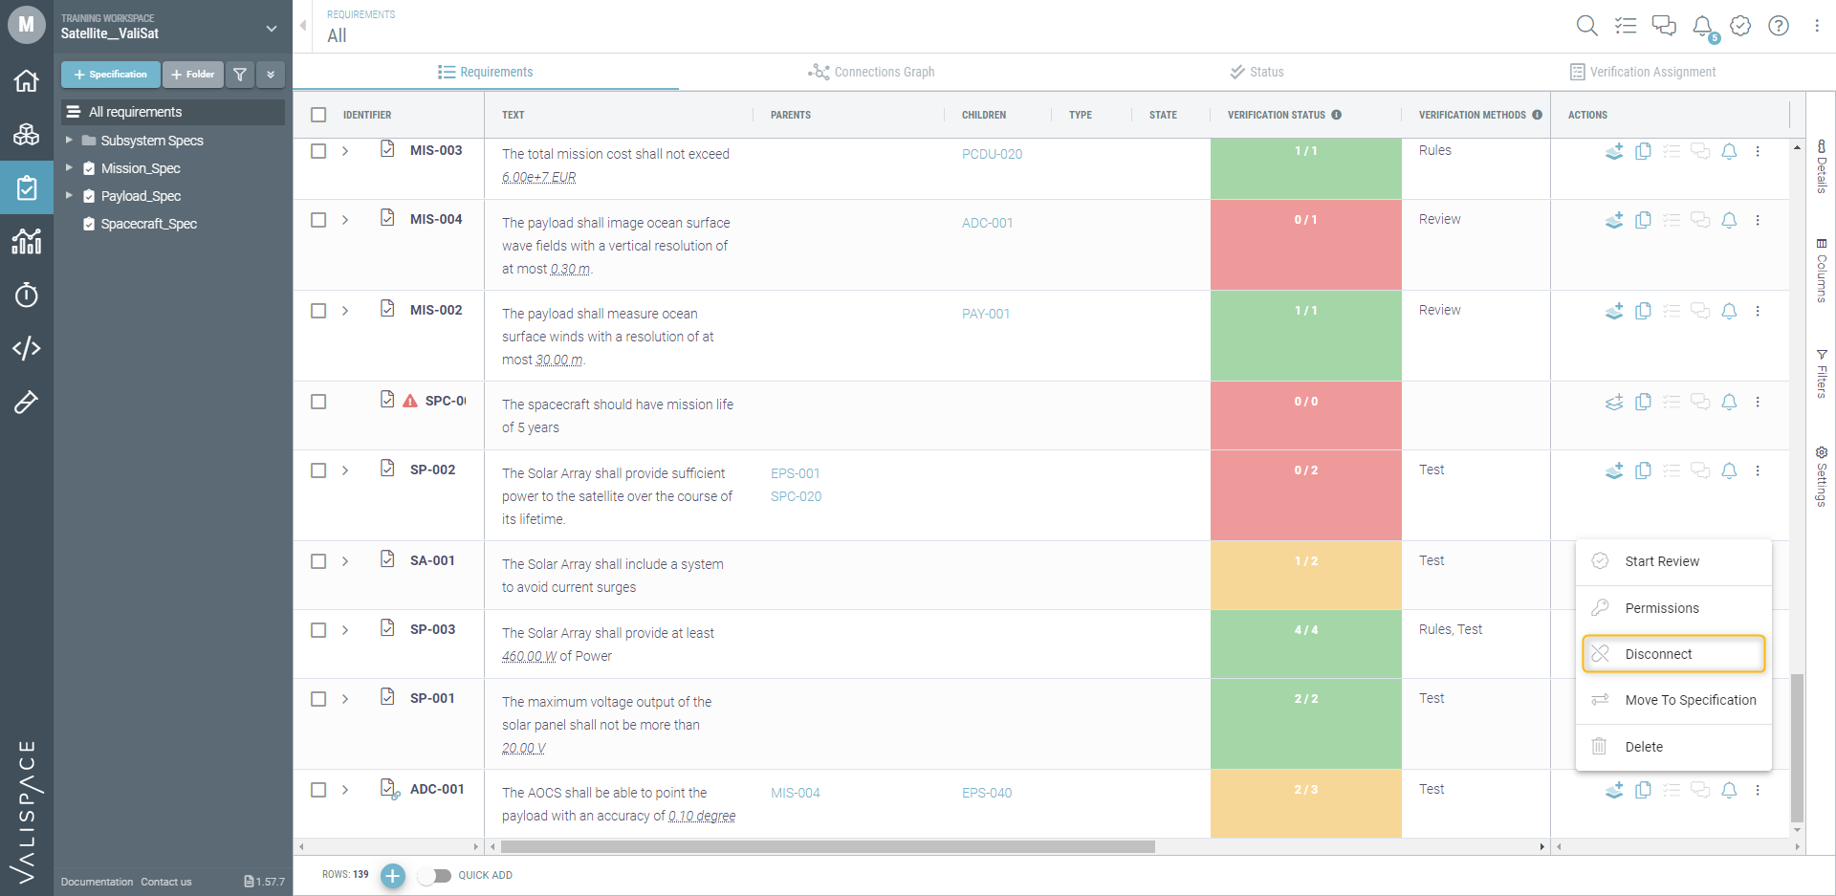Open the notifications bell in header
The image size is (1836, 896).
pos(1702,26)
